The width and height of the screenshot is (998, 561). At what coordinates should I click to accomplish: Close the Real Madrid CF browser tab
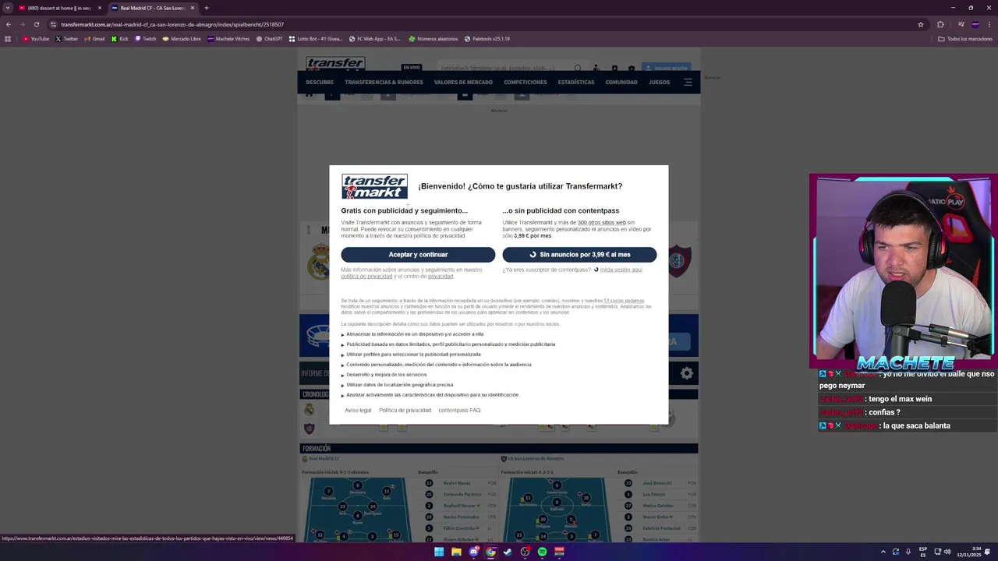193,8
